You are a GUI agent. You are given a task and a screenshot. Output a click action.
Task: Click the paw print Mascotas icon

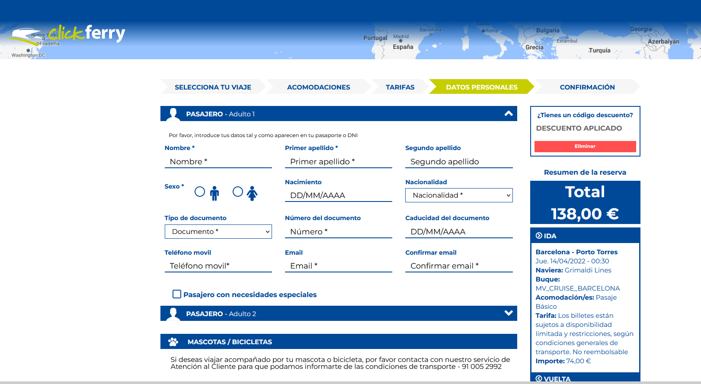pyautogui.click(x=173, y=342)
